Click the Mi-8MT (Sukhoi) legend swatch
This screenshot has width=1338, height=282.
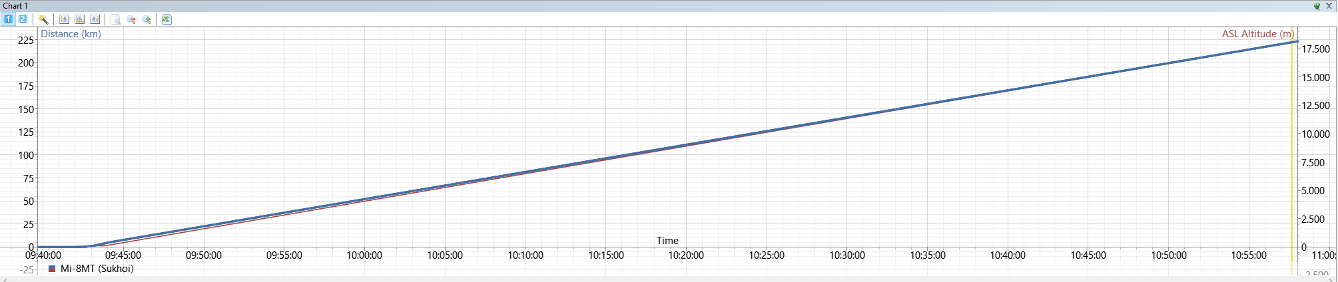pos(52,269)
